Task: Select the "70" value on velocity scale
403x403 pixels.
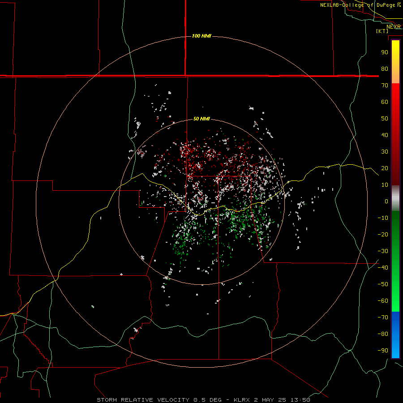Action: point(385,86)
